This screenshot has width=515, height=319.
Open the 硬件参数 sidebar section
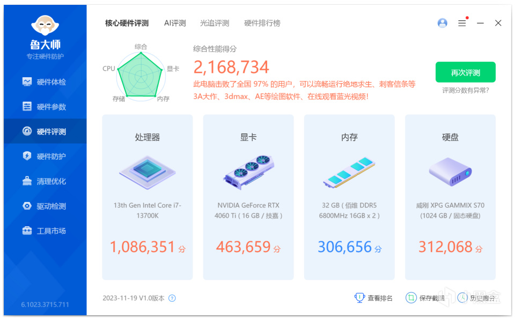point(45,107)
